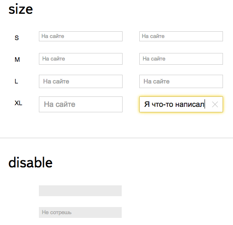
Task: Click the 'XL' row label
Action: point(18,103)
